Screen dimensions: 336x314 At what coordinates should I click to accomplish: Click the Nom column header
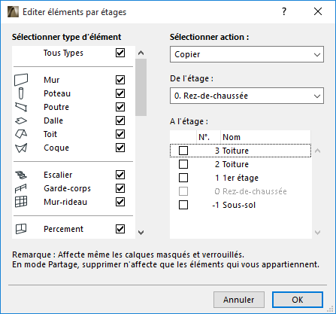point(265,137)
